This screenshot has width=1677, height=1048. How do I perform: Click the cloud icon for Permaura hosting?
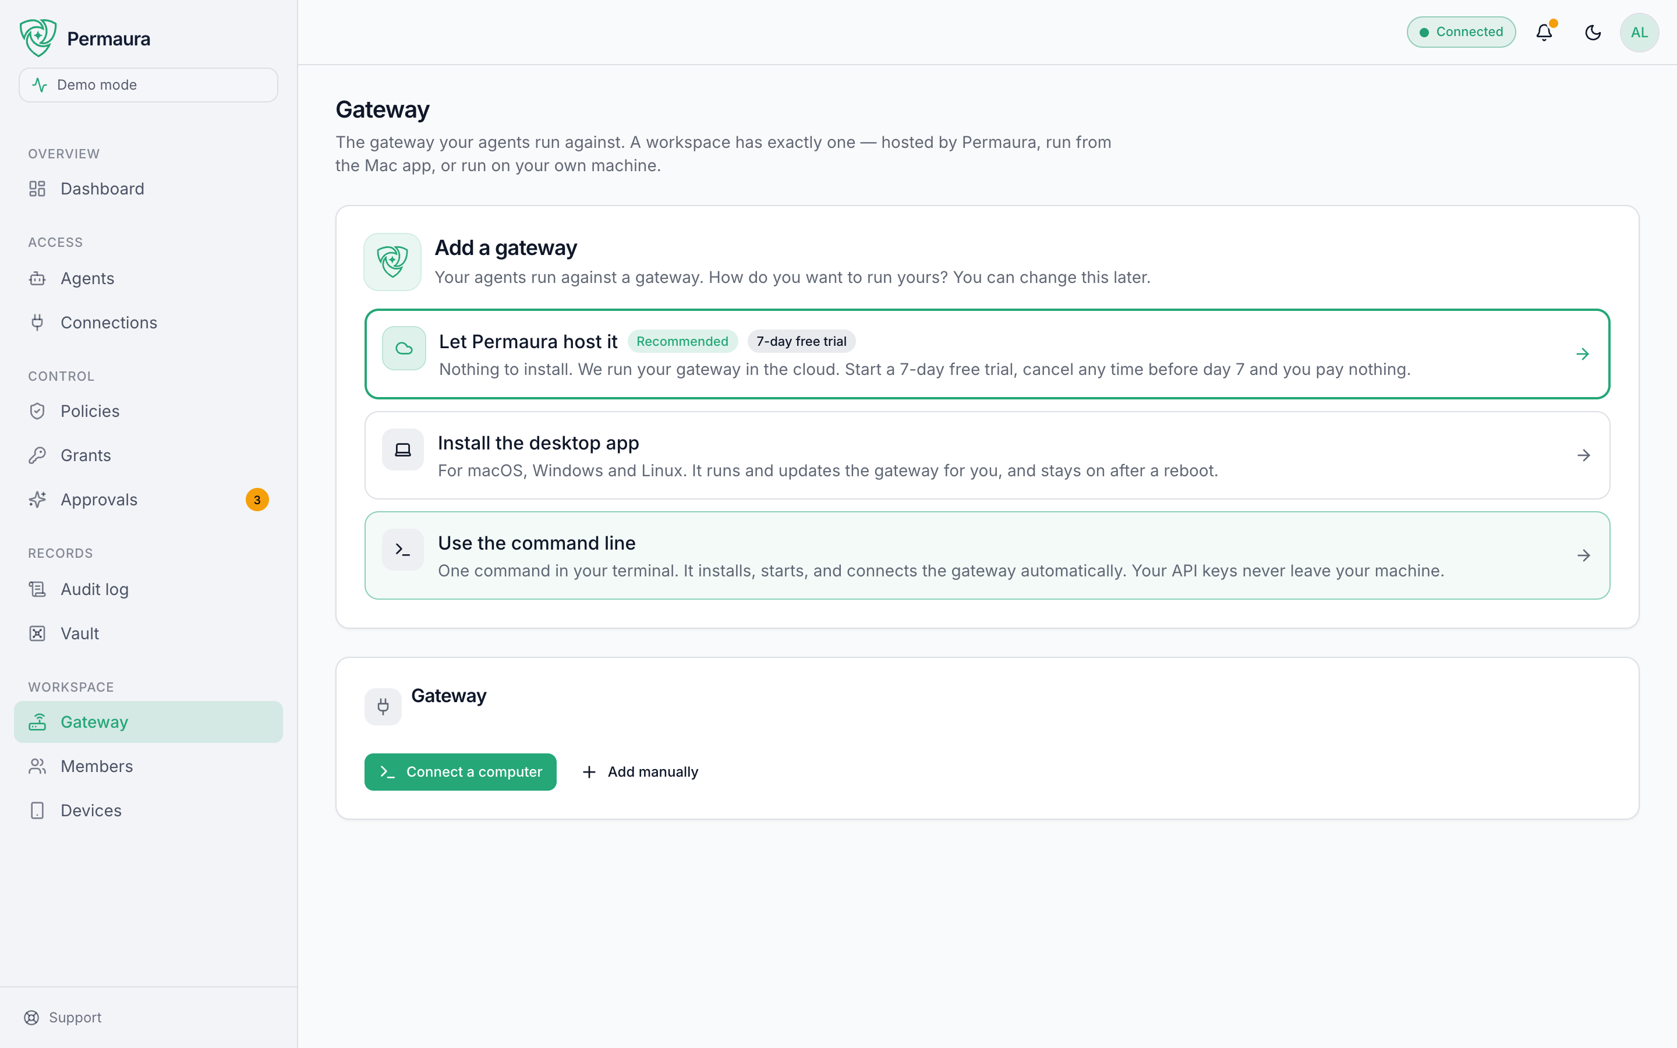pyautogui.click(x=404, y=348)
